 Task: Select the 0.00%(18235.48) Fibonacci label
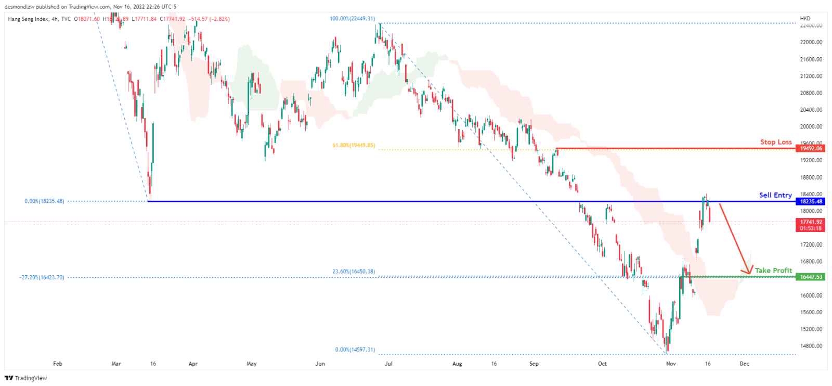coord(44,201)
